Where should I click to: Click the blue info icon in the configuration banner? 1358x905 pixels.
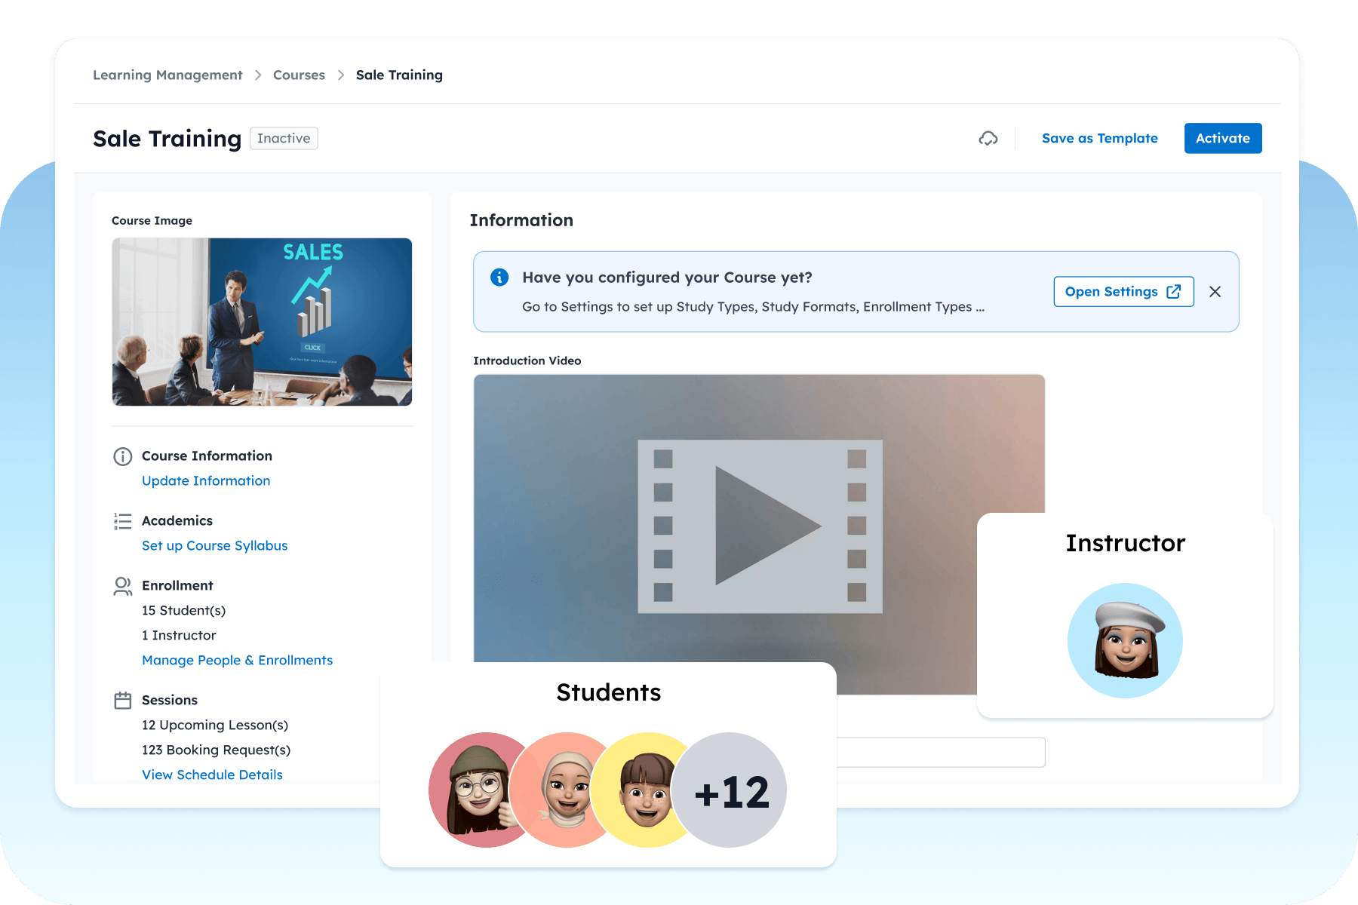click(499, 277)
